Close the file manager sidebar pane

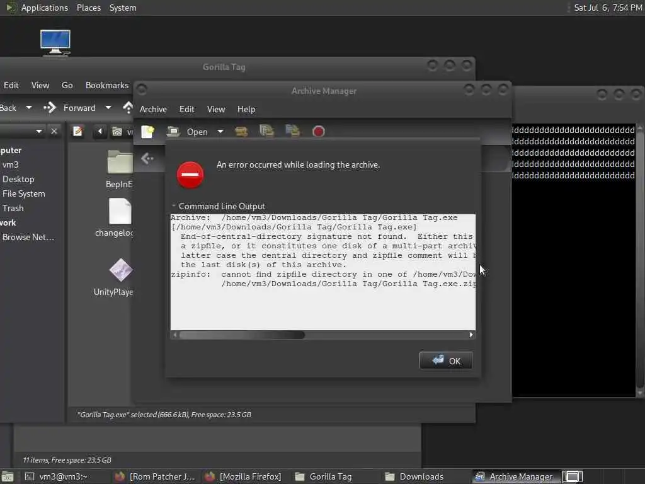tap(54, 131)
